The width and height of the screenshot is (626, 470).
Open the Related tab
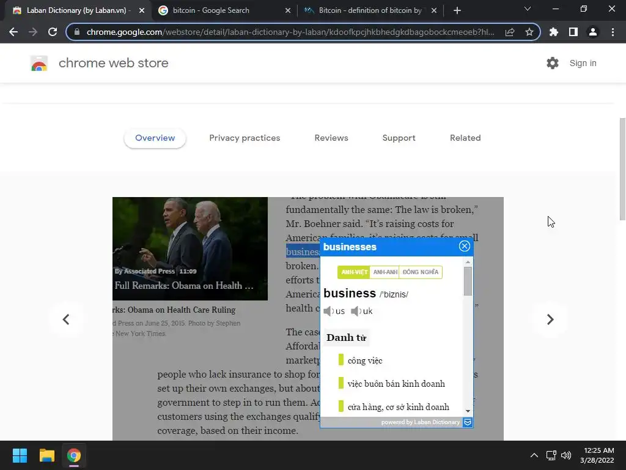click(x=465, y=138)
